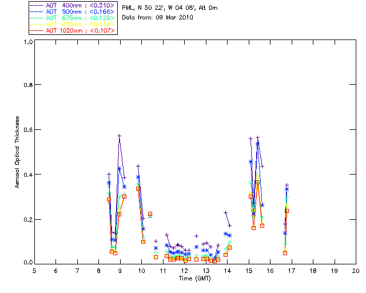366x293 pixels.
Task: Click the 0.6 y-axis tick label
Action: (x=27, y=129)
